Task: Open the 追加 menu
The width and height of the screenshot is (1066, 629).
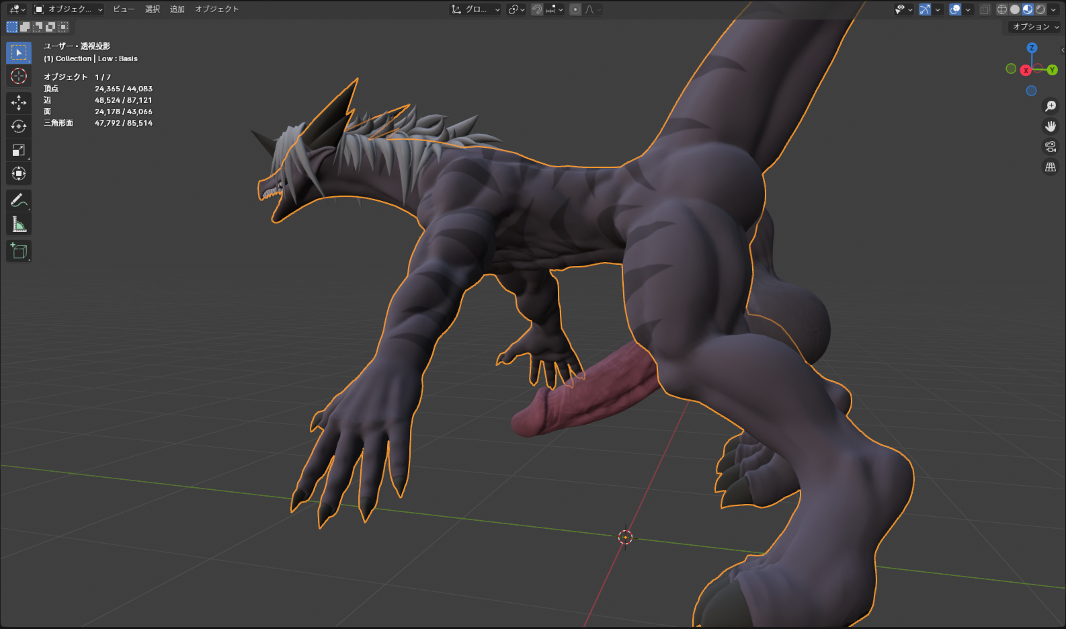Action: 177,9
